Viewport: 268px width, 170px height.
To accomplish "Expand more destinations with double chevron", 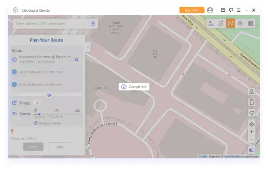I will [x=49, y=95].
